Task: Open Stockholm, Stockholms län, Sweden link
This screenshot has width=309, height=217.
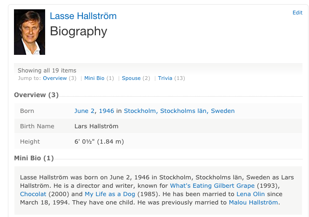Action: point(179,111)
